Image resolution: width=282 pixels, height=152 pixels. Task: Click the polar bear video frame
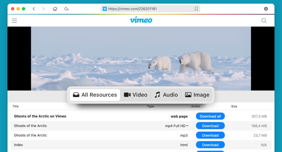point(141,58)
